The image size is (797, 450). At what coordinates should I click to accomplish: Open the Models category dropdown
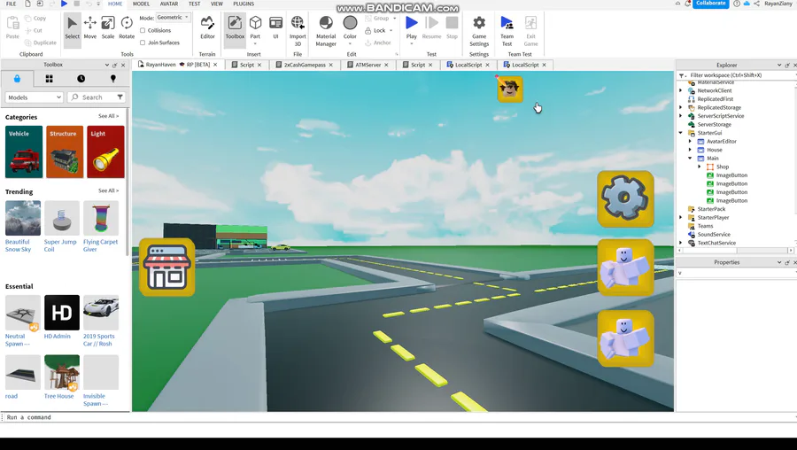click(34, 97)
